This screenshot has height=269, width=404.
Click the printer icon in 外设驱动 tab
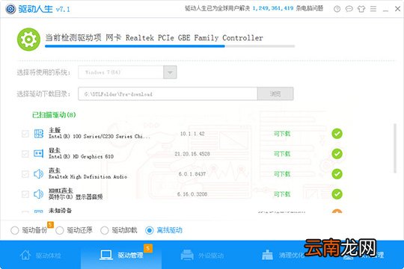[187, 255]
